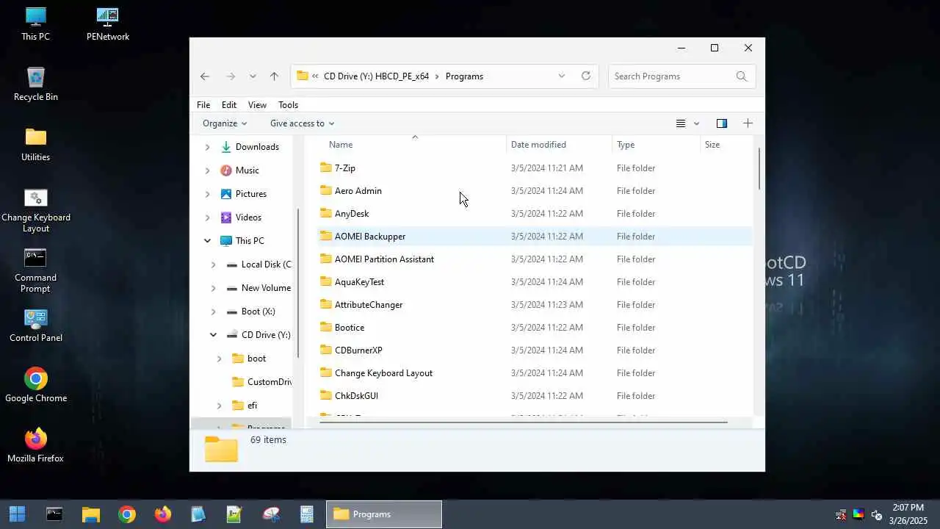940x529 pixels.
Task: Open view options dropdown arrow
Action: pos(697,123)
